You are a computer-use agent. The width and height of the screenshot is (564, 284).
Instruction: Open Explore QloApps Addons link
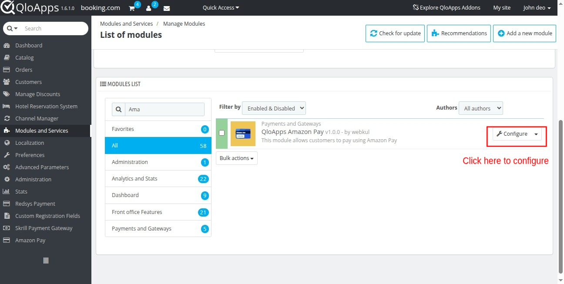(x=446, y=8)
